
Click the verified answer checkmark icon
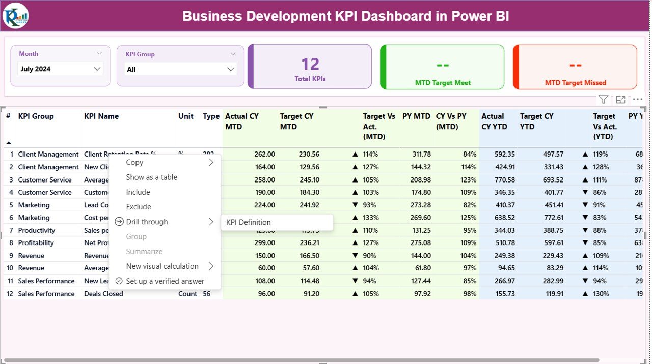click(x=119, y=281)
